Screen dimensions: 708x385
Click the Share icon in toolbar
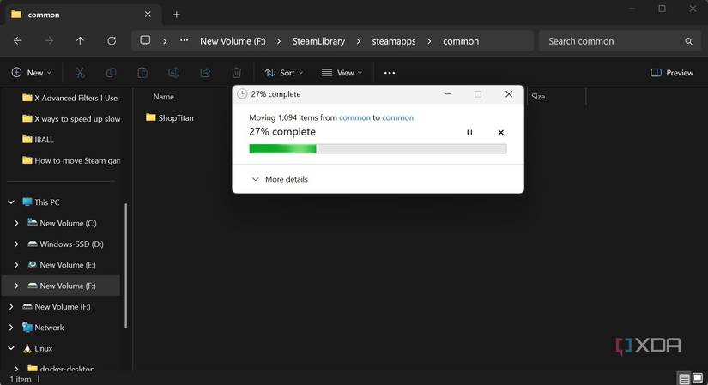coord(205,73)
